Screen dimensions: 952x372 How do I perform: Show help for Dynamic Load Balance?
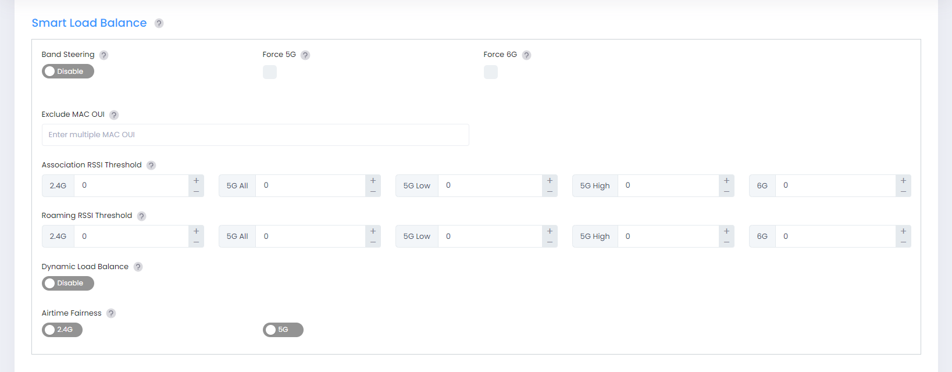point(138,267)
